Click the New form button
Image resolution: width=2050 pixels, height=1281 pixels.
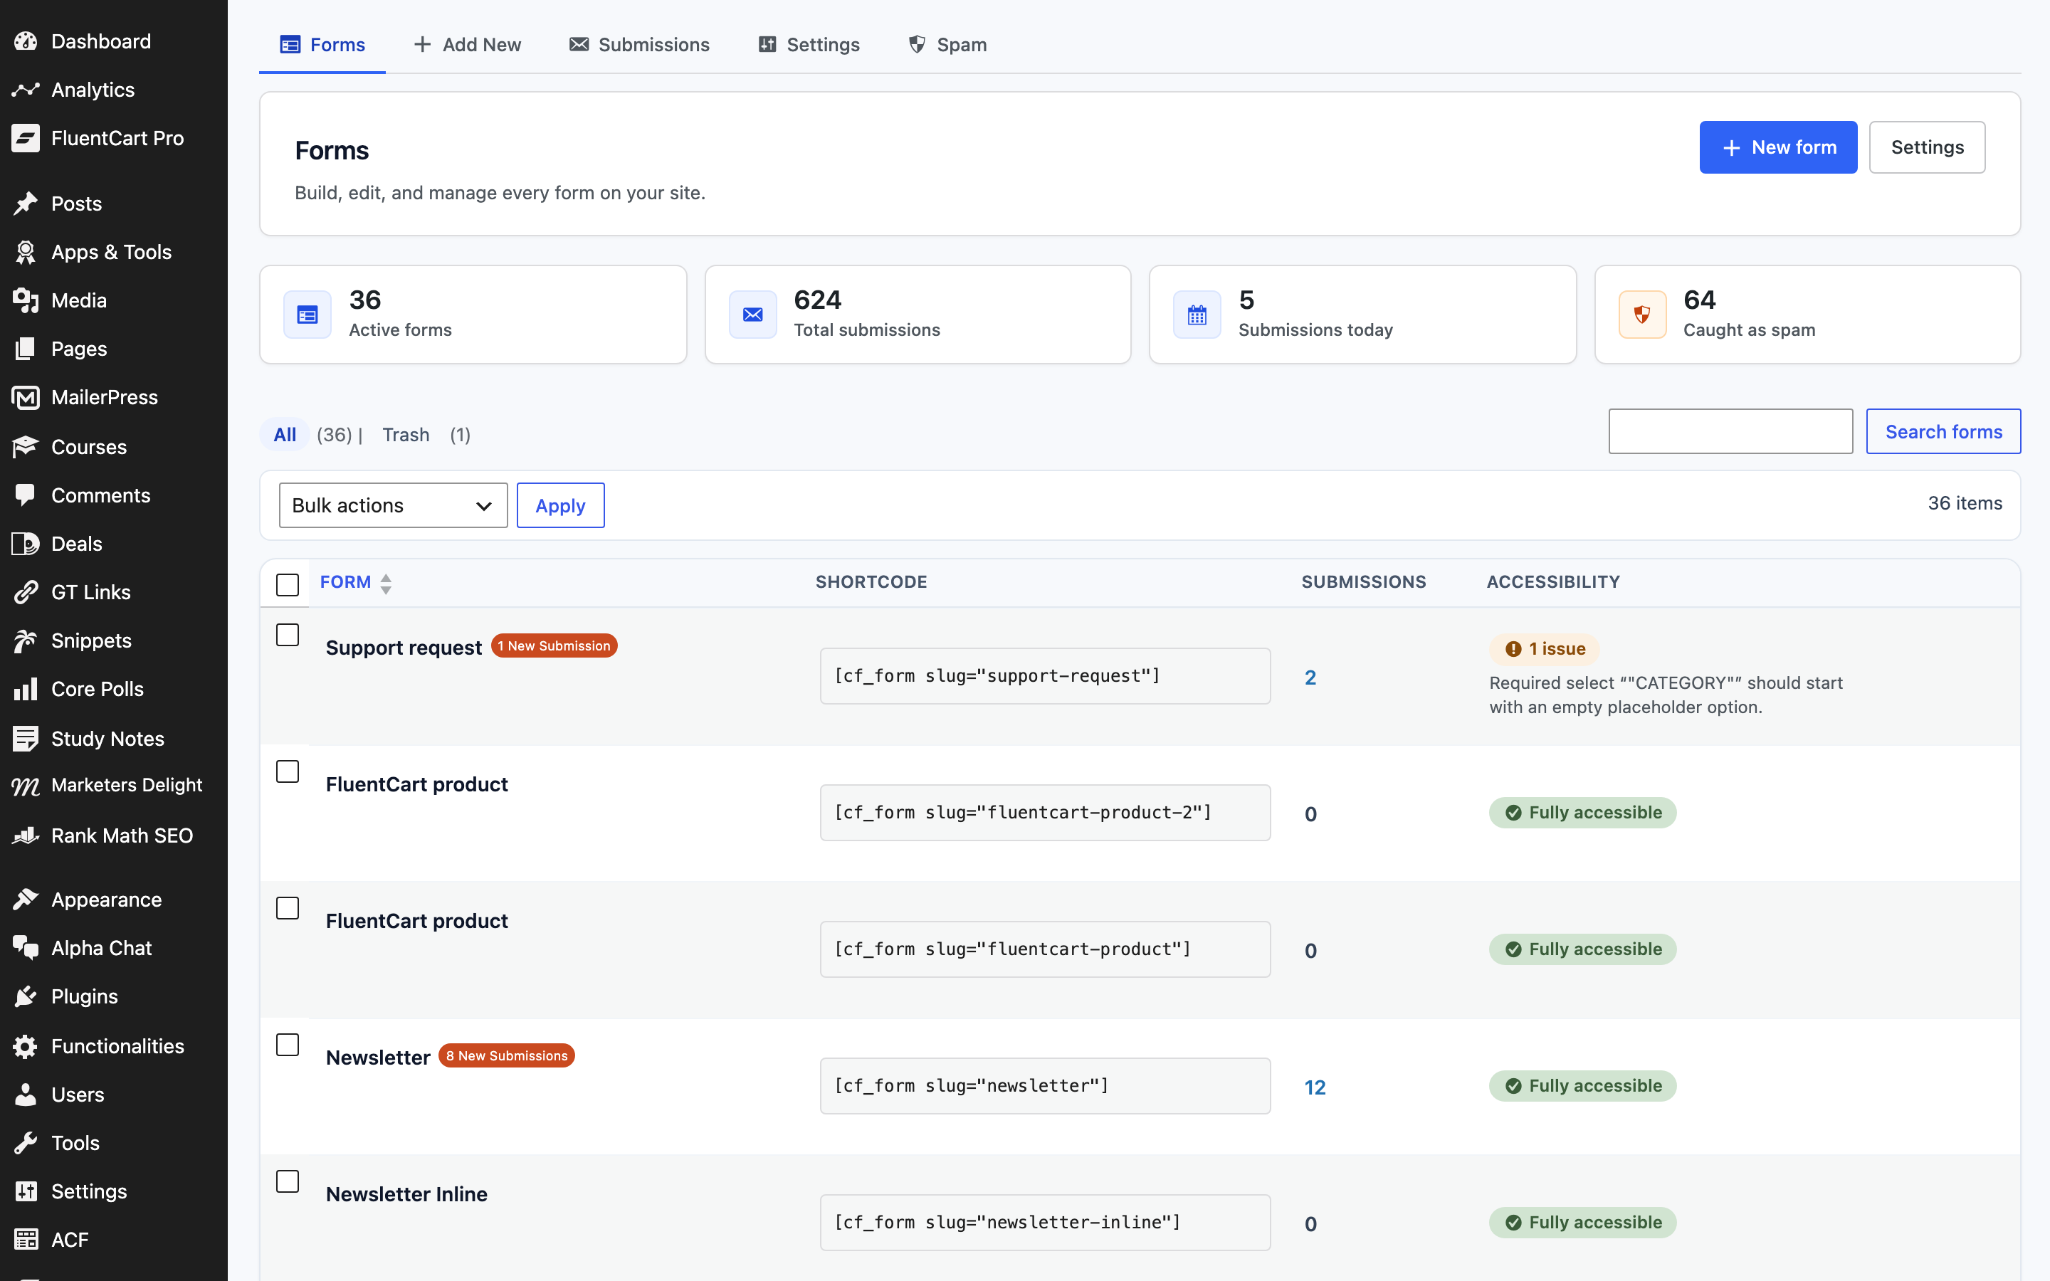[1778, 147]
